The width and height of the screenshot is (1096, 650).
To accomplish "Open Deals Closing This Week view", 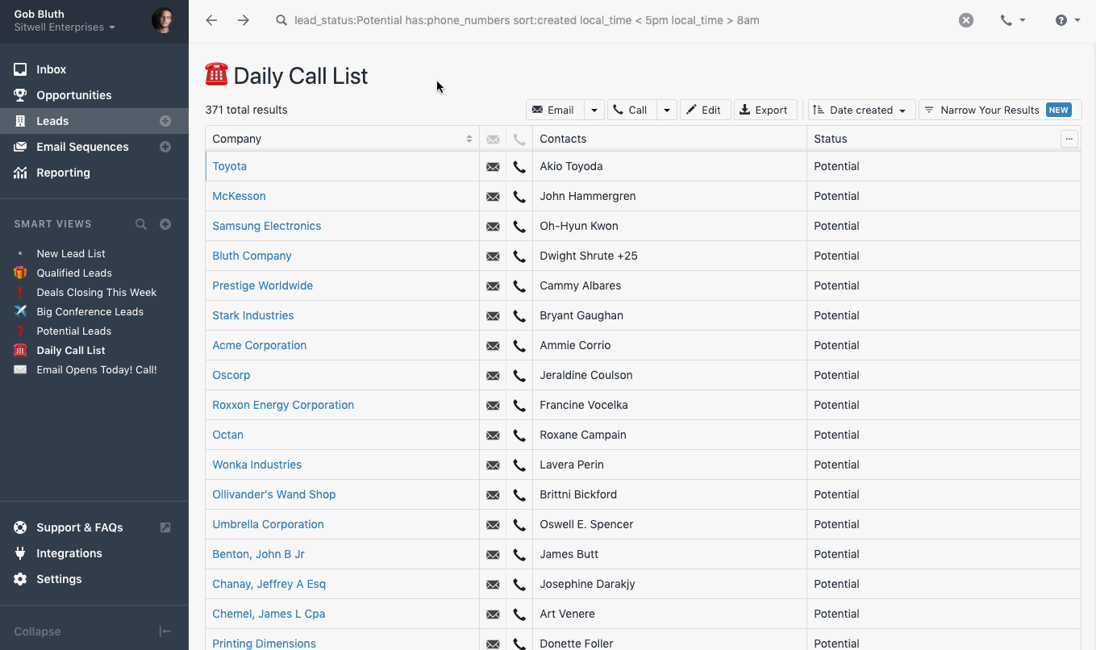I will pos(96,292).
